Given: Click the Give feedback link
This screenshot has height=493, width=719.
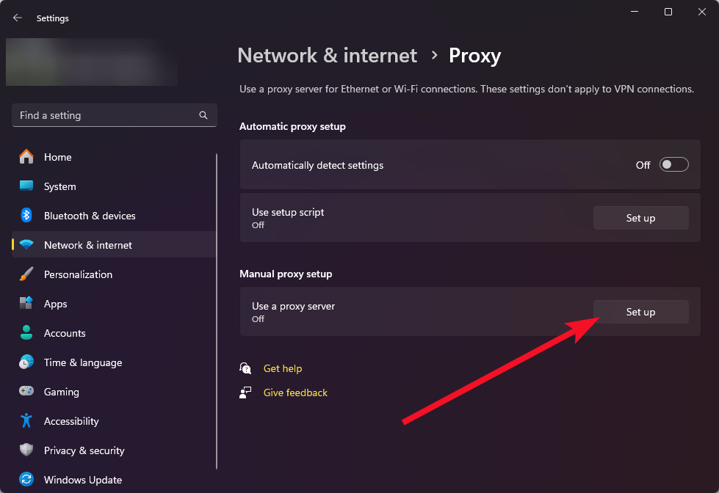Looking at the screenshot, I should pos(295,392).
